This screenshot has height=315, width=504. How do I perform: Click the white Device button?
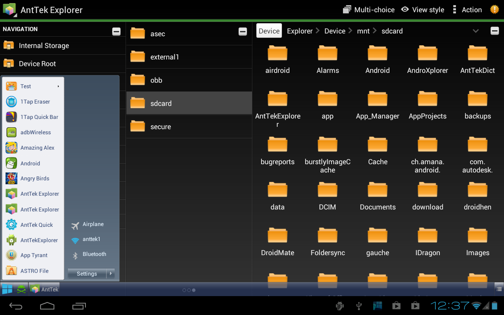coord(269,31)
